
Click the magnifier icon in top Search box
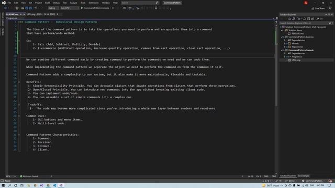[157, 3]
